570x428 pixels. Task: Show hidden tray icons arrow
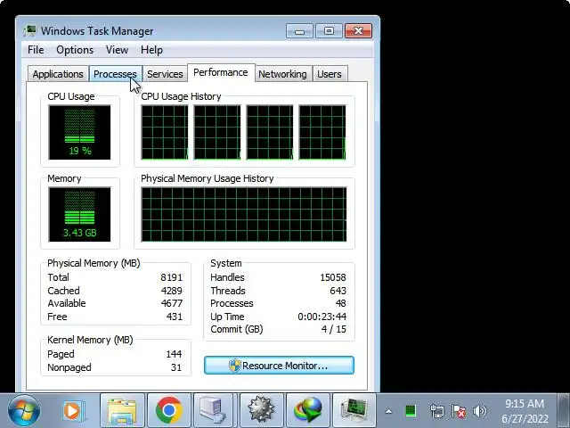click(x=388, y=412)
